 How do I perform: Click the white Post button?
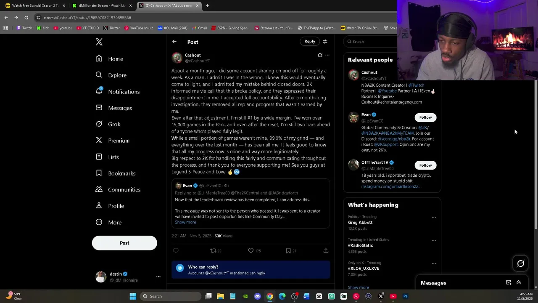click(124, 243)
